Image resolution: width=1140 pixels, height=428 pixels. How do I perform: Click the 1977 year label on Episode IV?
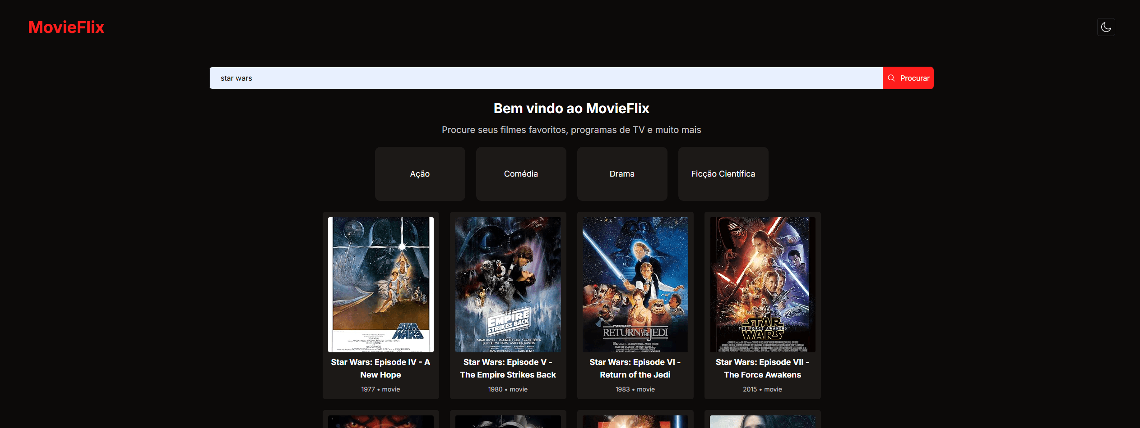[x=367, y=389]
